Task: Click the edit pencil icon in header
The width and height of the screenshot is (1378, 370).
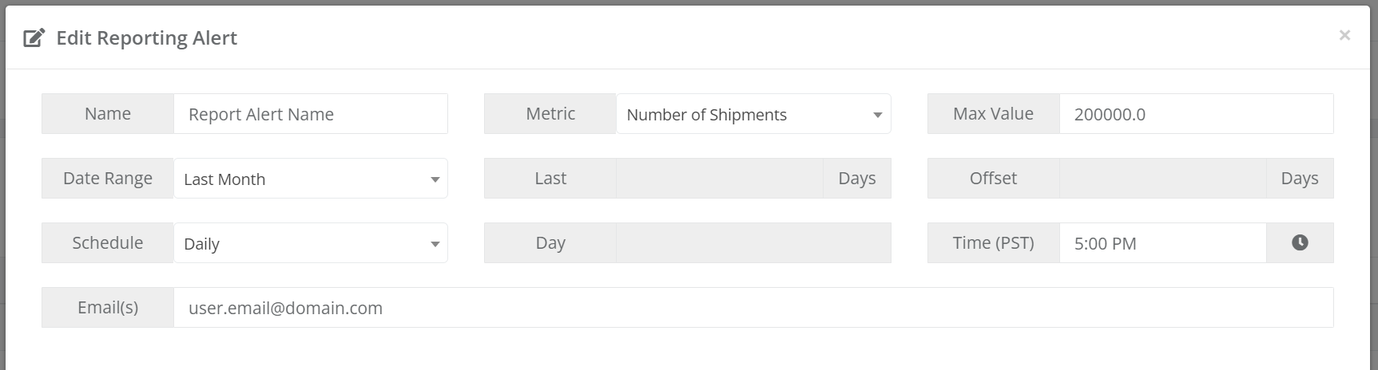Action: (34, 37)
